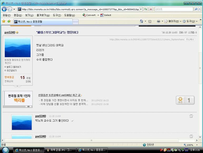Viewport: 203px width, 153px height.
Task: Expand the zoom level dropdown arrow
Action: 197,145
